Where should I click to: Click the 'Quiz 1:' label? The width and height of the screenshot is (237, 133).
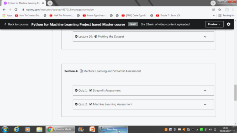[x=83, y=91]
